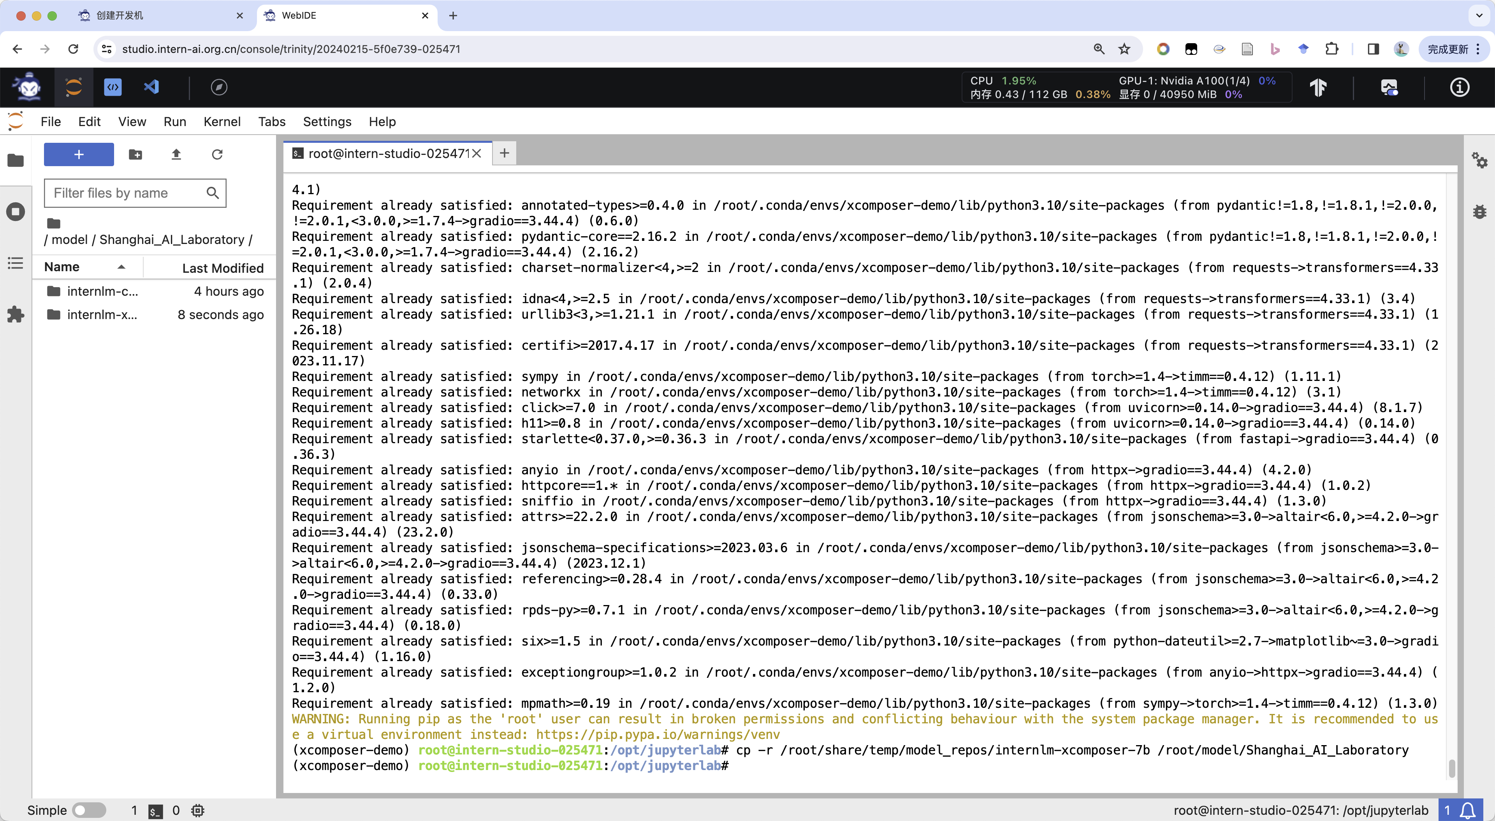The height and width of the screenshot is (821, 1495).
Task: Switch to the VS Code icon
Action: click(151, 87)
